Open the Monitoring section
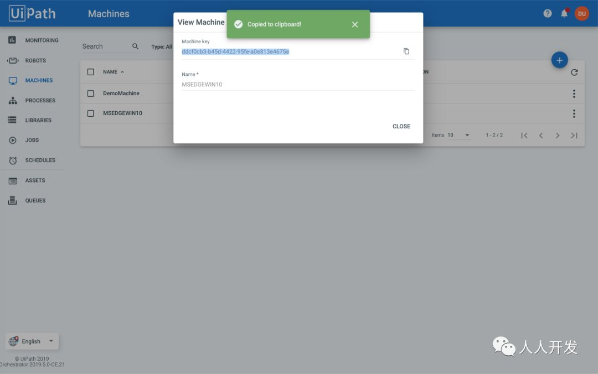The image size is (598, 374). pos(42,40)
